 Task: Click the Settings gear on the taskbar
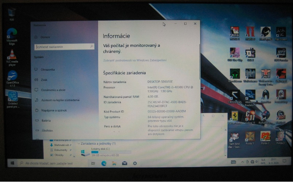coord(135,163)
